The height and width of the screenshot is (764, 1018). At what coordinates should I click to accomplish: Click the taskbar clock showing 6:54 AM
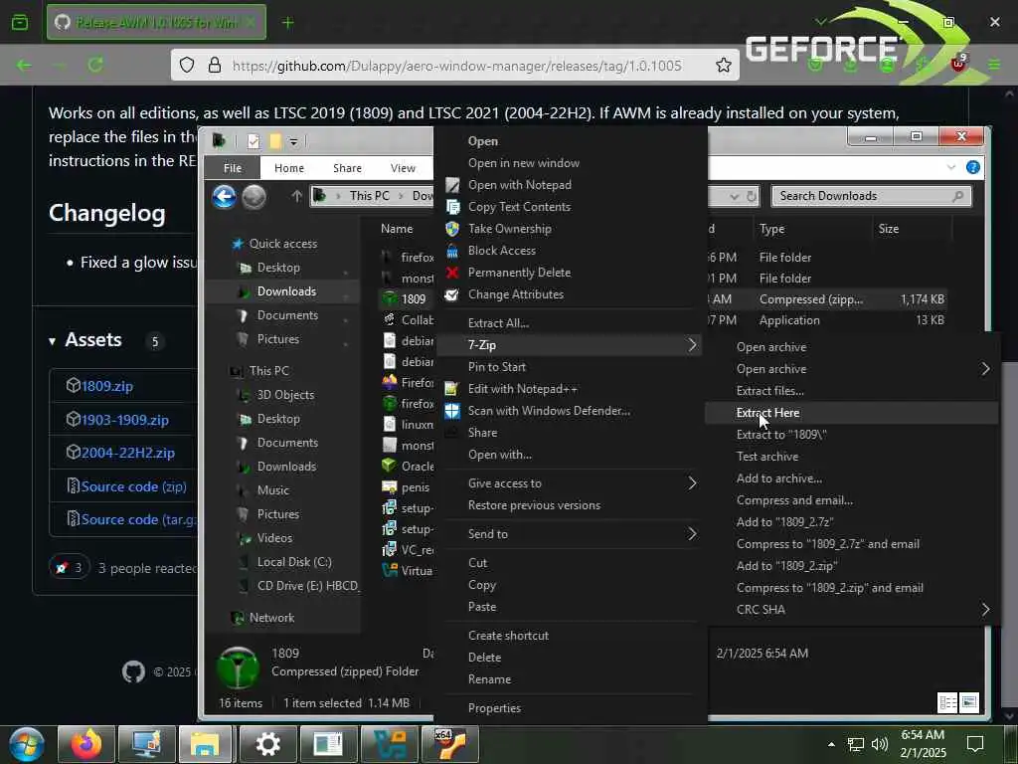(923, 744)
